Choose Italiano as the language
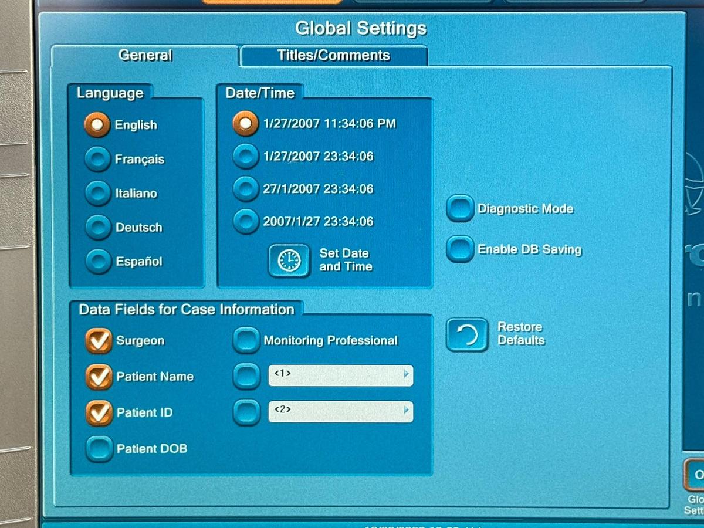 [97, 192]
